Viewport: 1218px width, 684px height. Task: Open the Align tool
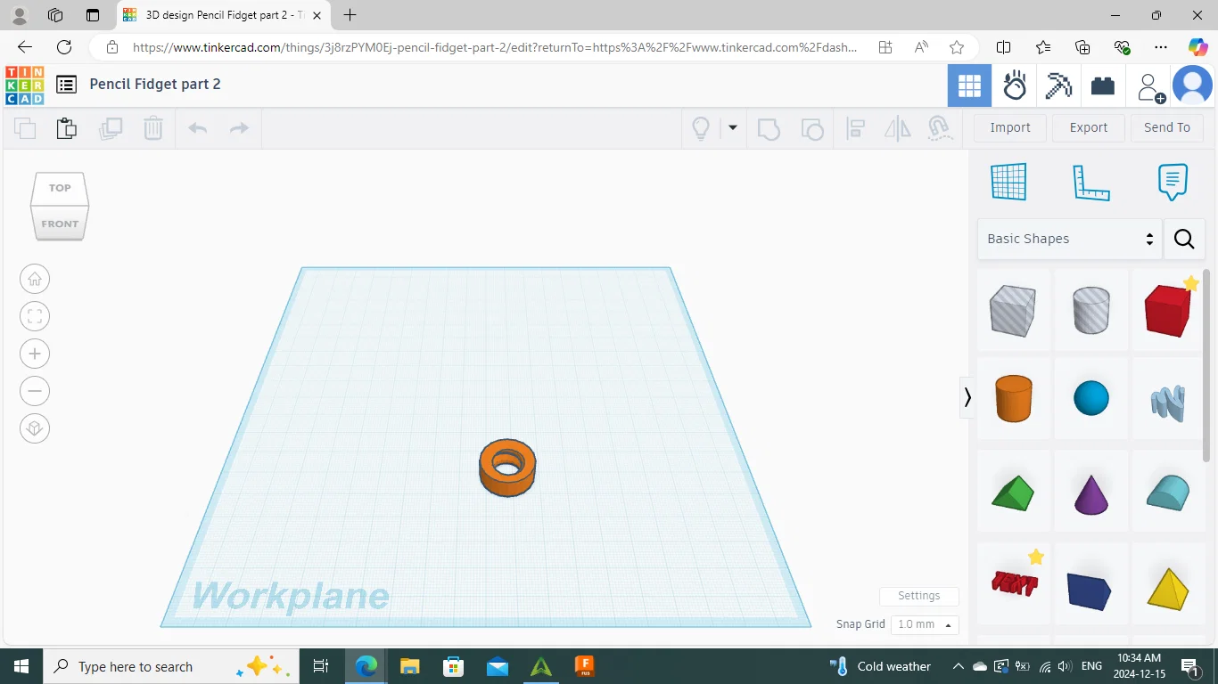coord(856,128)
